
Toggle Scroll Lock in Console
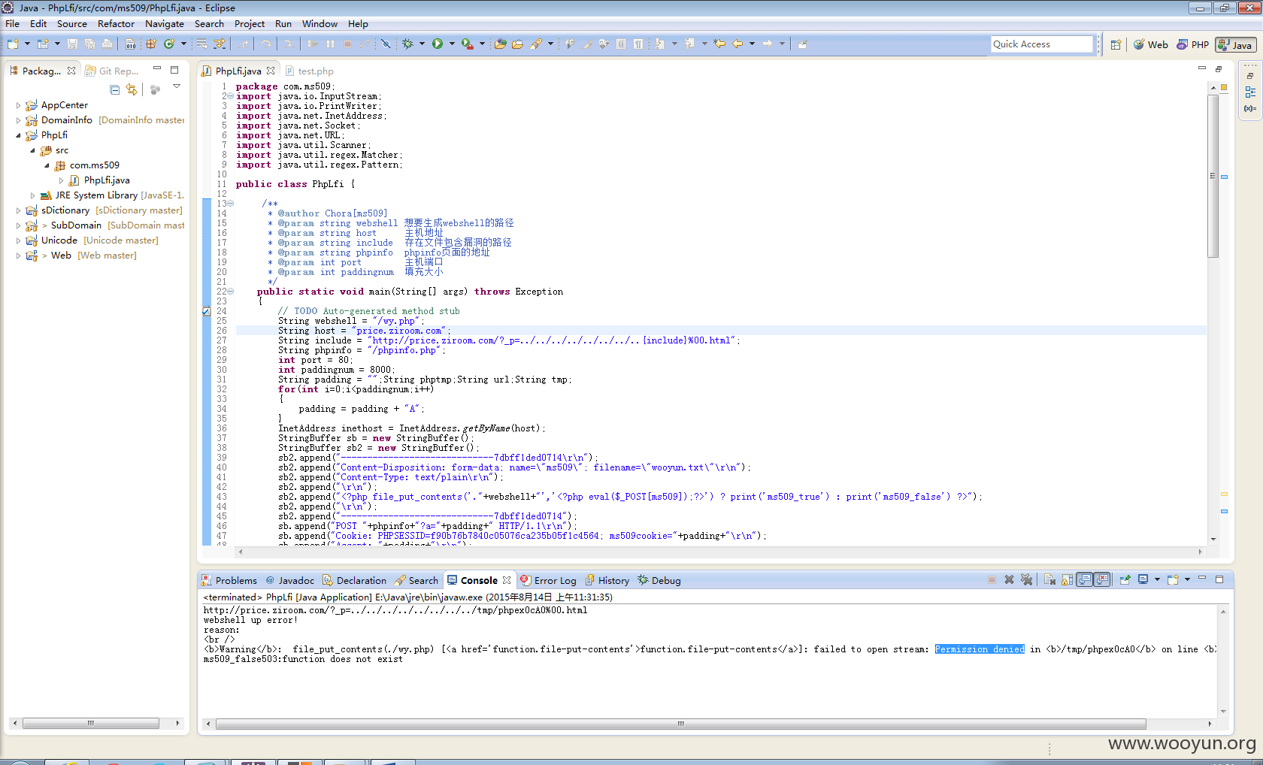point(1067,579)
